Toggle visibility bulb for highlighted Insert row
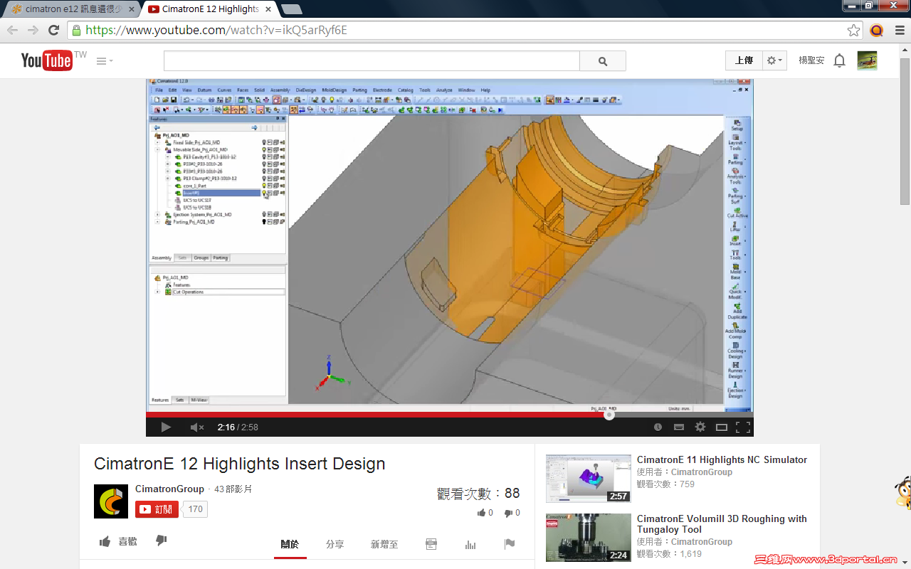The height and width of the screenshot is (569, 911). [x=264, y=193]
